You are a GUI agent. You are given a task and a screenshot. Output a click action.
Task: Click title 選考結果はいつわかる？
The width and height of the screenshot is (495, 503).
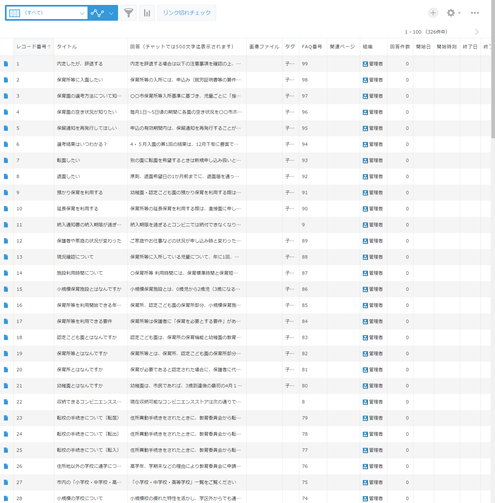tap(82, 144)
